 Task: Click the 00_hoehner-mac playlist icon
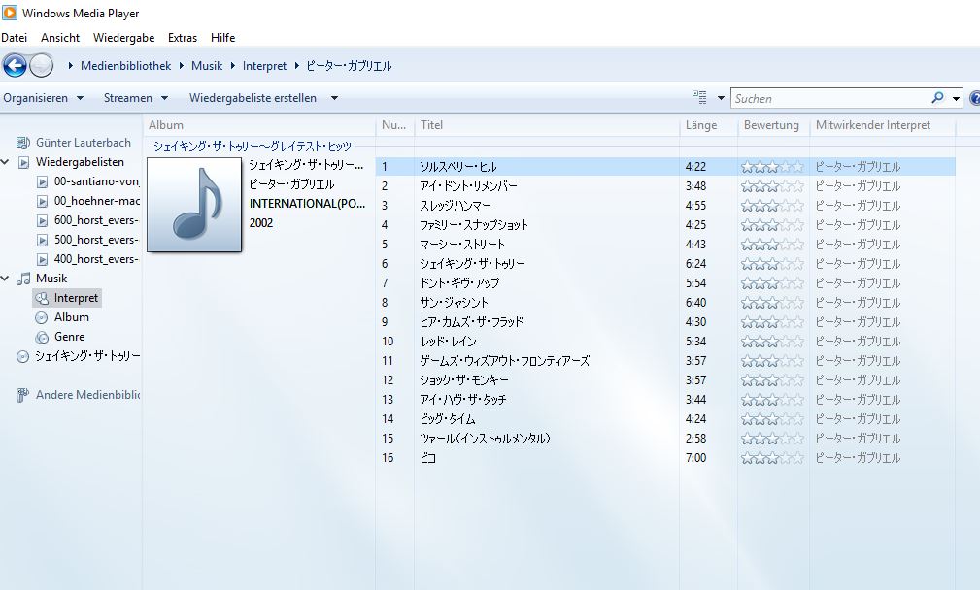[42, 201]
